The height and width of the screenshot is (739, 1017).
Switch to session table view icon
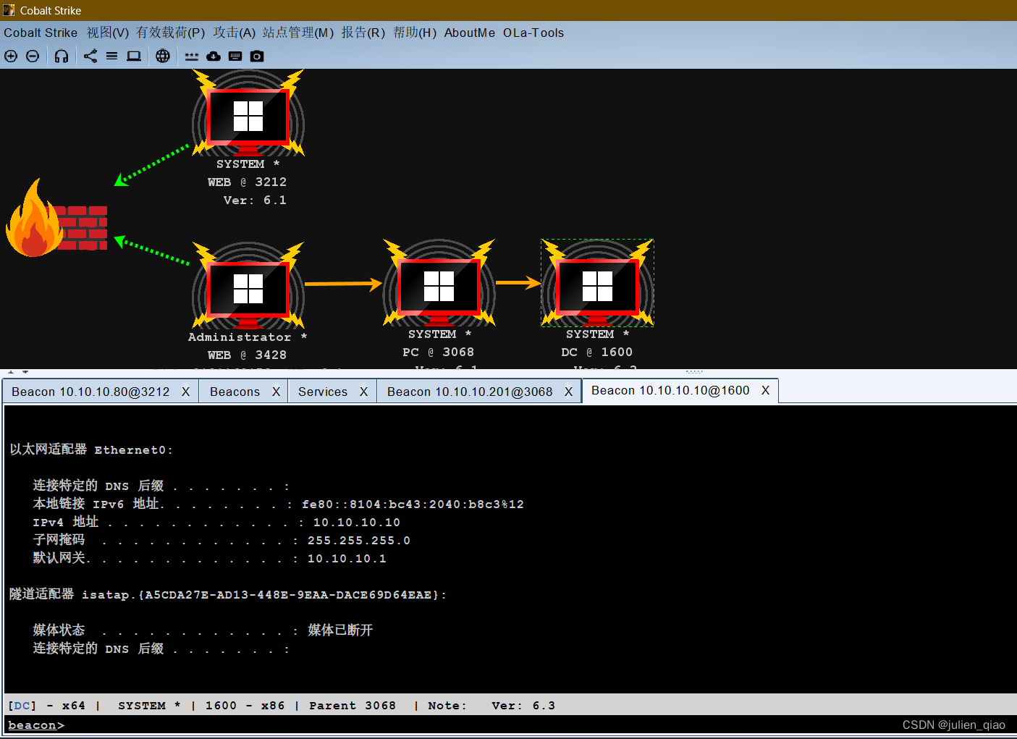click(x=112, y=56)
